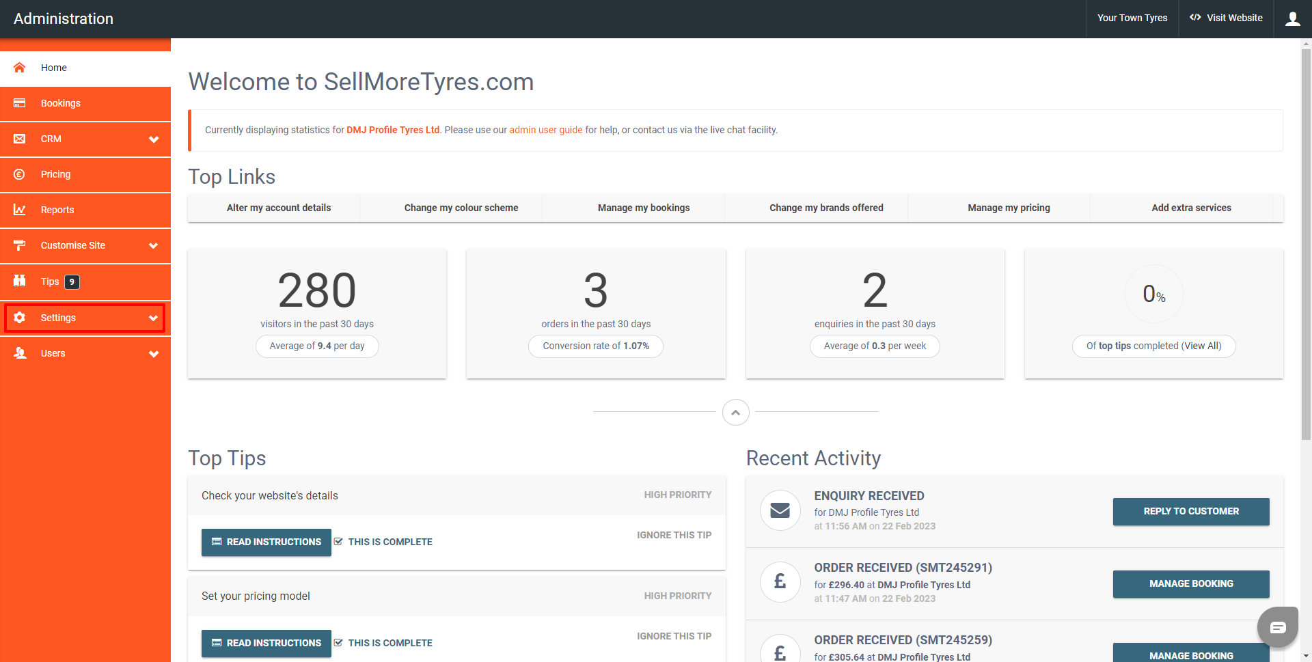
Task: Click Change my colour scheme link
Action: [461, 208]
